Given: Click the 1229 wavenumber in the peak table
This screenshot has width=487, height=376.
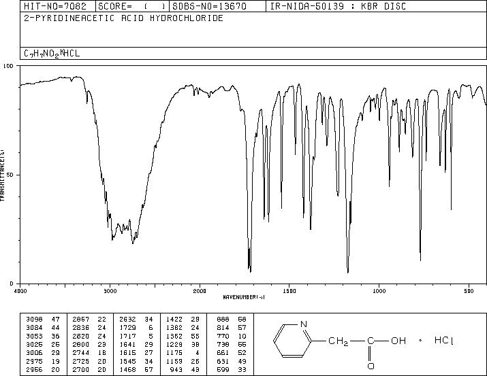Looking at the screenshot, I should coord(174,344).
